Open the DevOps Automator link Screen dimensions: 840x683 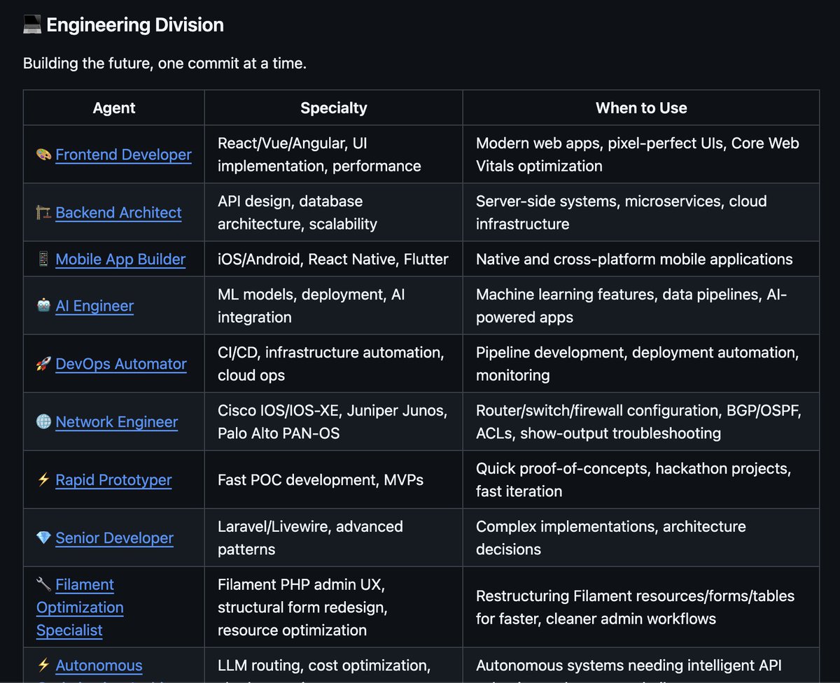121,364
